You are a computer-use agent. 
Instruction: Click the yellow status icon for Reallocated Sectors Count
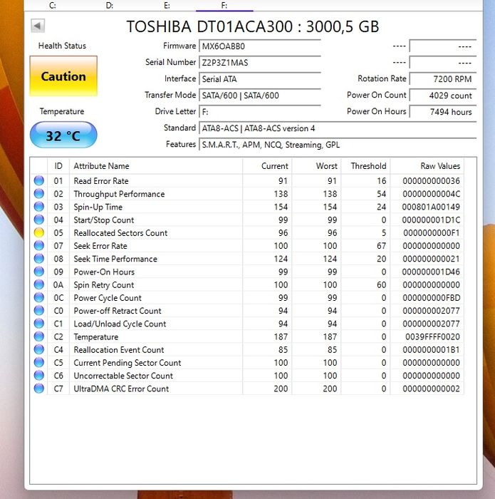pyautogui.click(x=39, y=232)
